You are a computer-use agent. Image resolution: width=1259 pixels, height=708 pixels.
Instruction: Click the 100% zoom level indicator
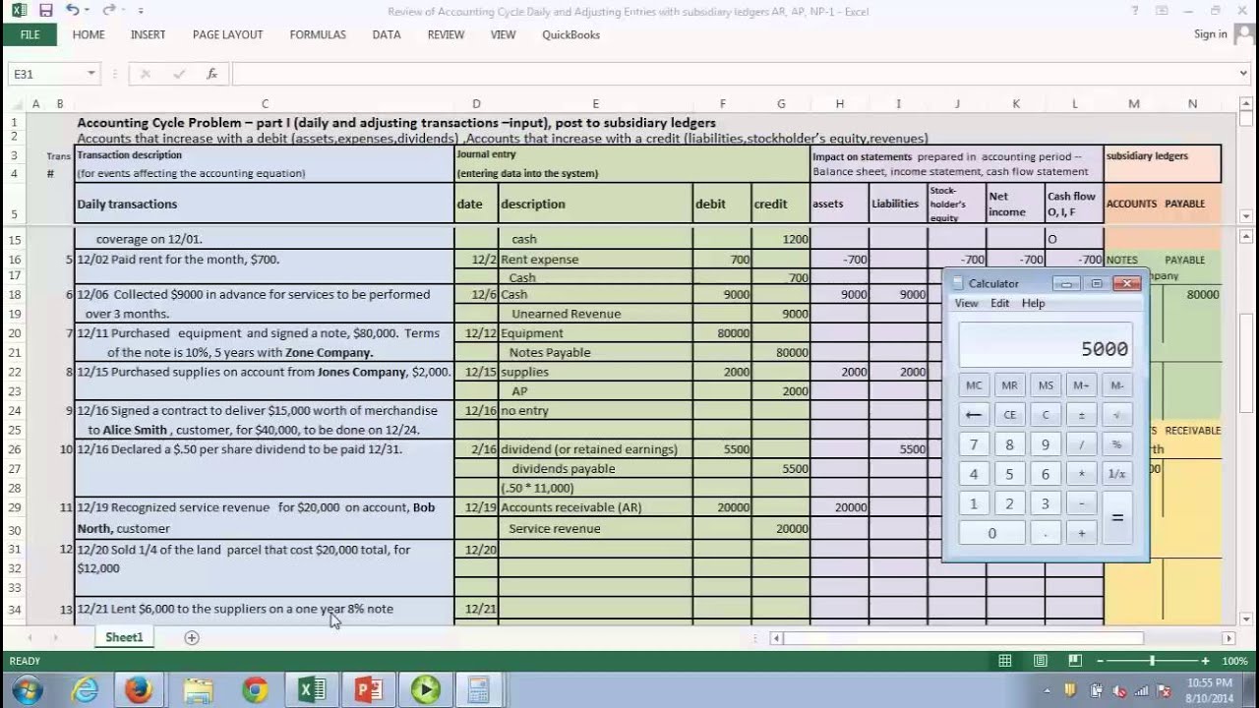1234,661
